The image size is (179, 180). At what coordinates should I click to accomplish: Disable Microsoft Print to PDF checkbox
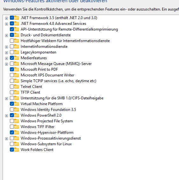coord(12,69)
